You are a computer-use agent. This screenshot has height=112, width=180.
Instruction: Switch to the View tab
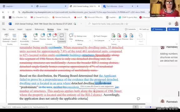click(x=59, y=29)
